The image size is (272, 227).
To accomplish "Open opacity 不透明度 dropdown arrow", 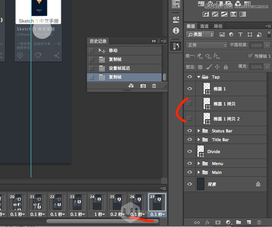I will pos(267,45).
